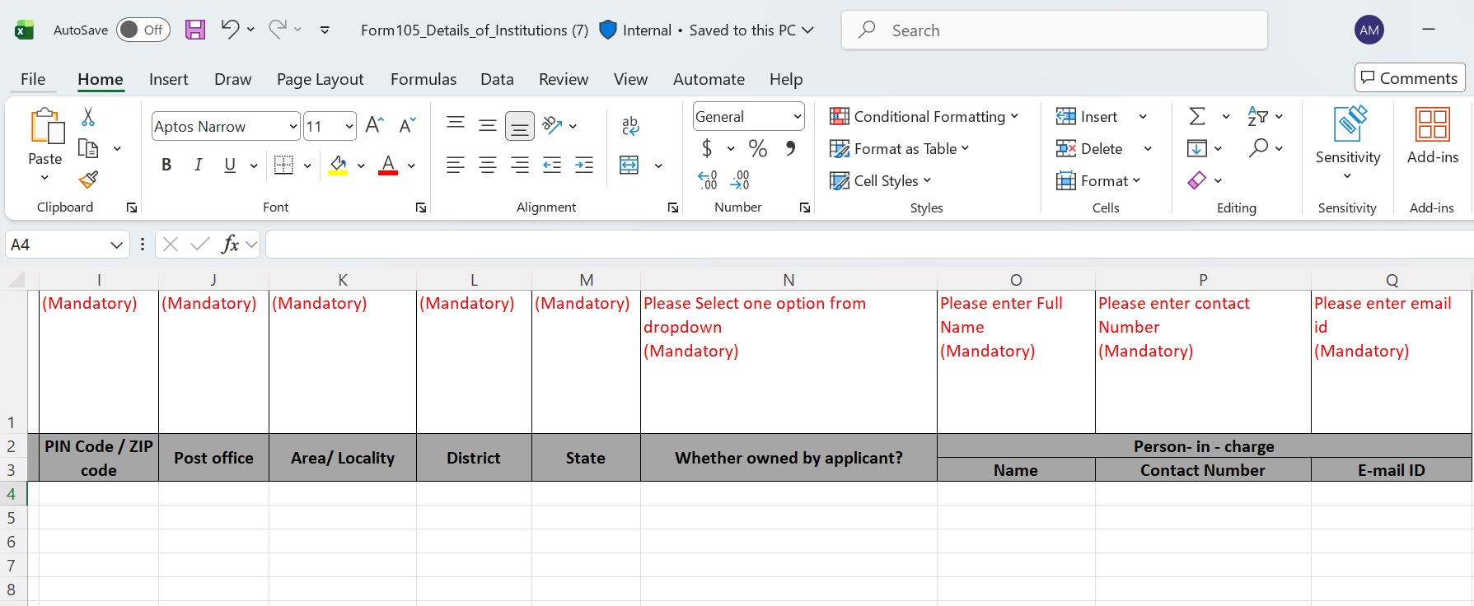Apply top align to cells

[456, 124]
